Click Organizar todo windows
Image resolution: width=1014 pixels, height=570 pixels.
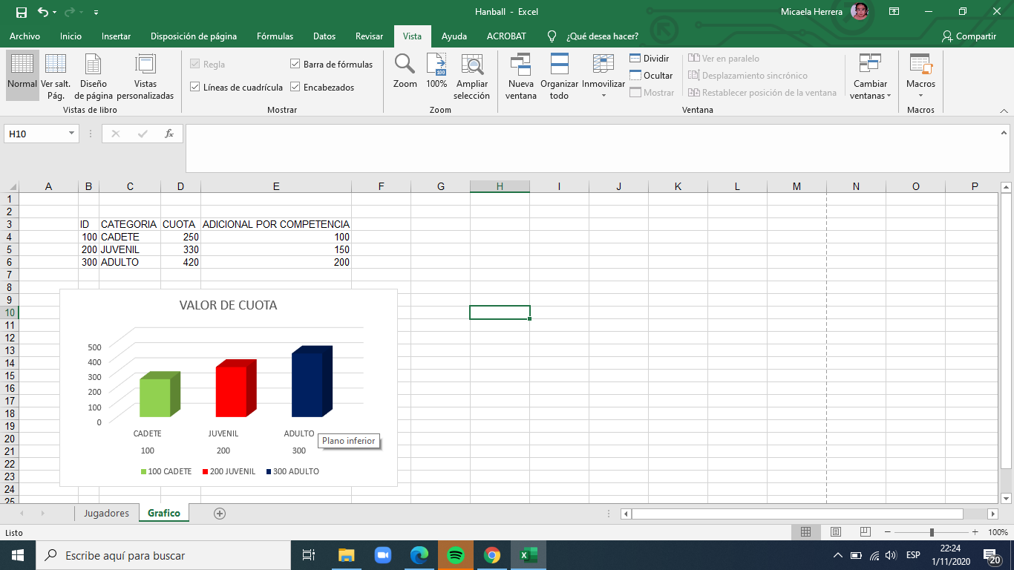click(559, 76)
